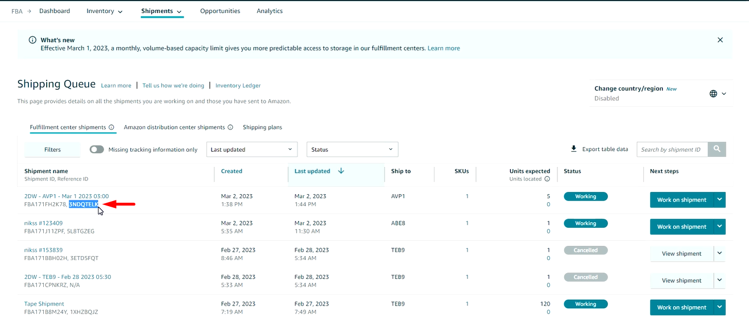Click info icon beside Amazon distribution center shipments

[x=230, y=127]
